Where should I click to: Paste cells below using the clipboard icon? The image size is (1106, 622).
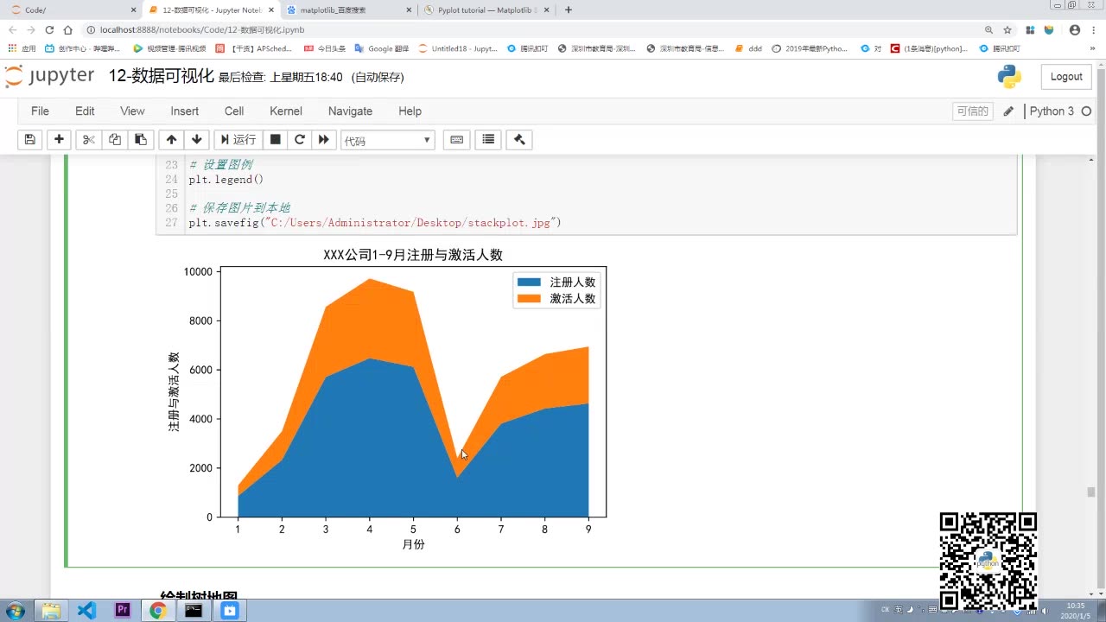click(141, 140)
